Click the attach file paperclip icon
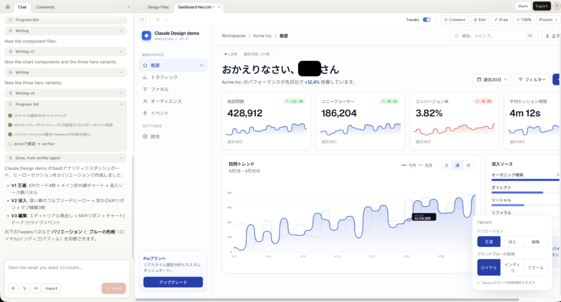 [x=24, y=288]
